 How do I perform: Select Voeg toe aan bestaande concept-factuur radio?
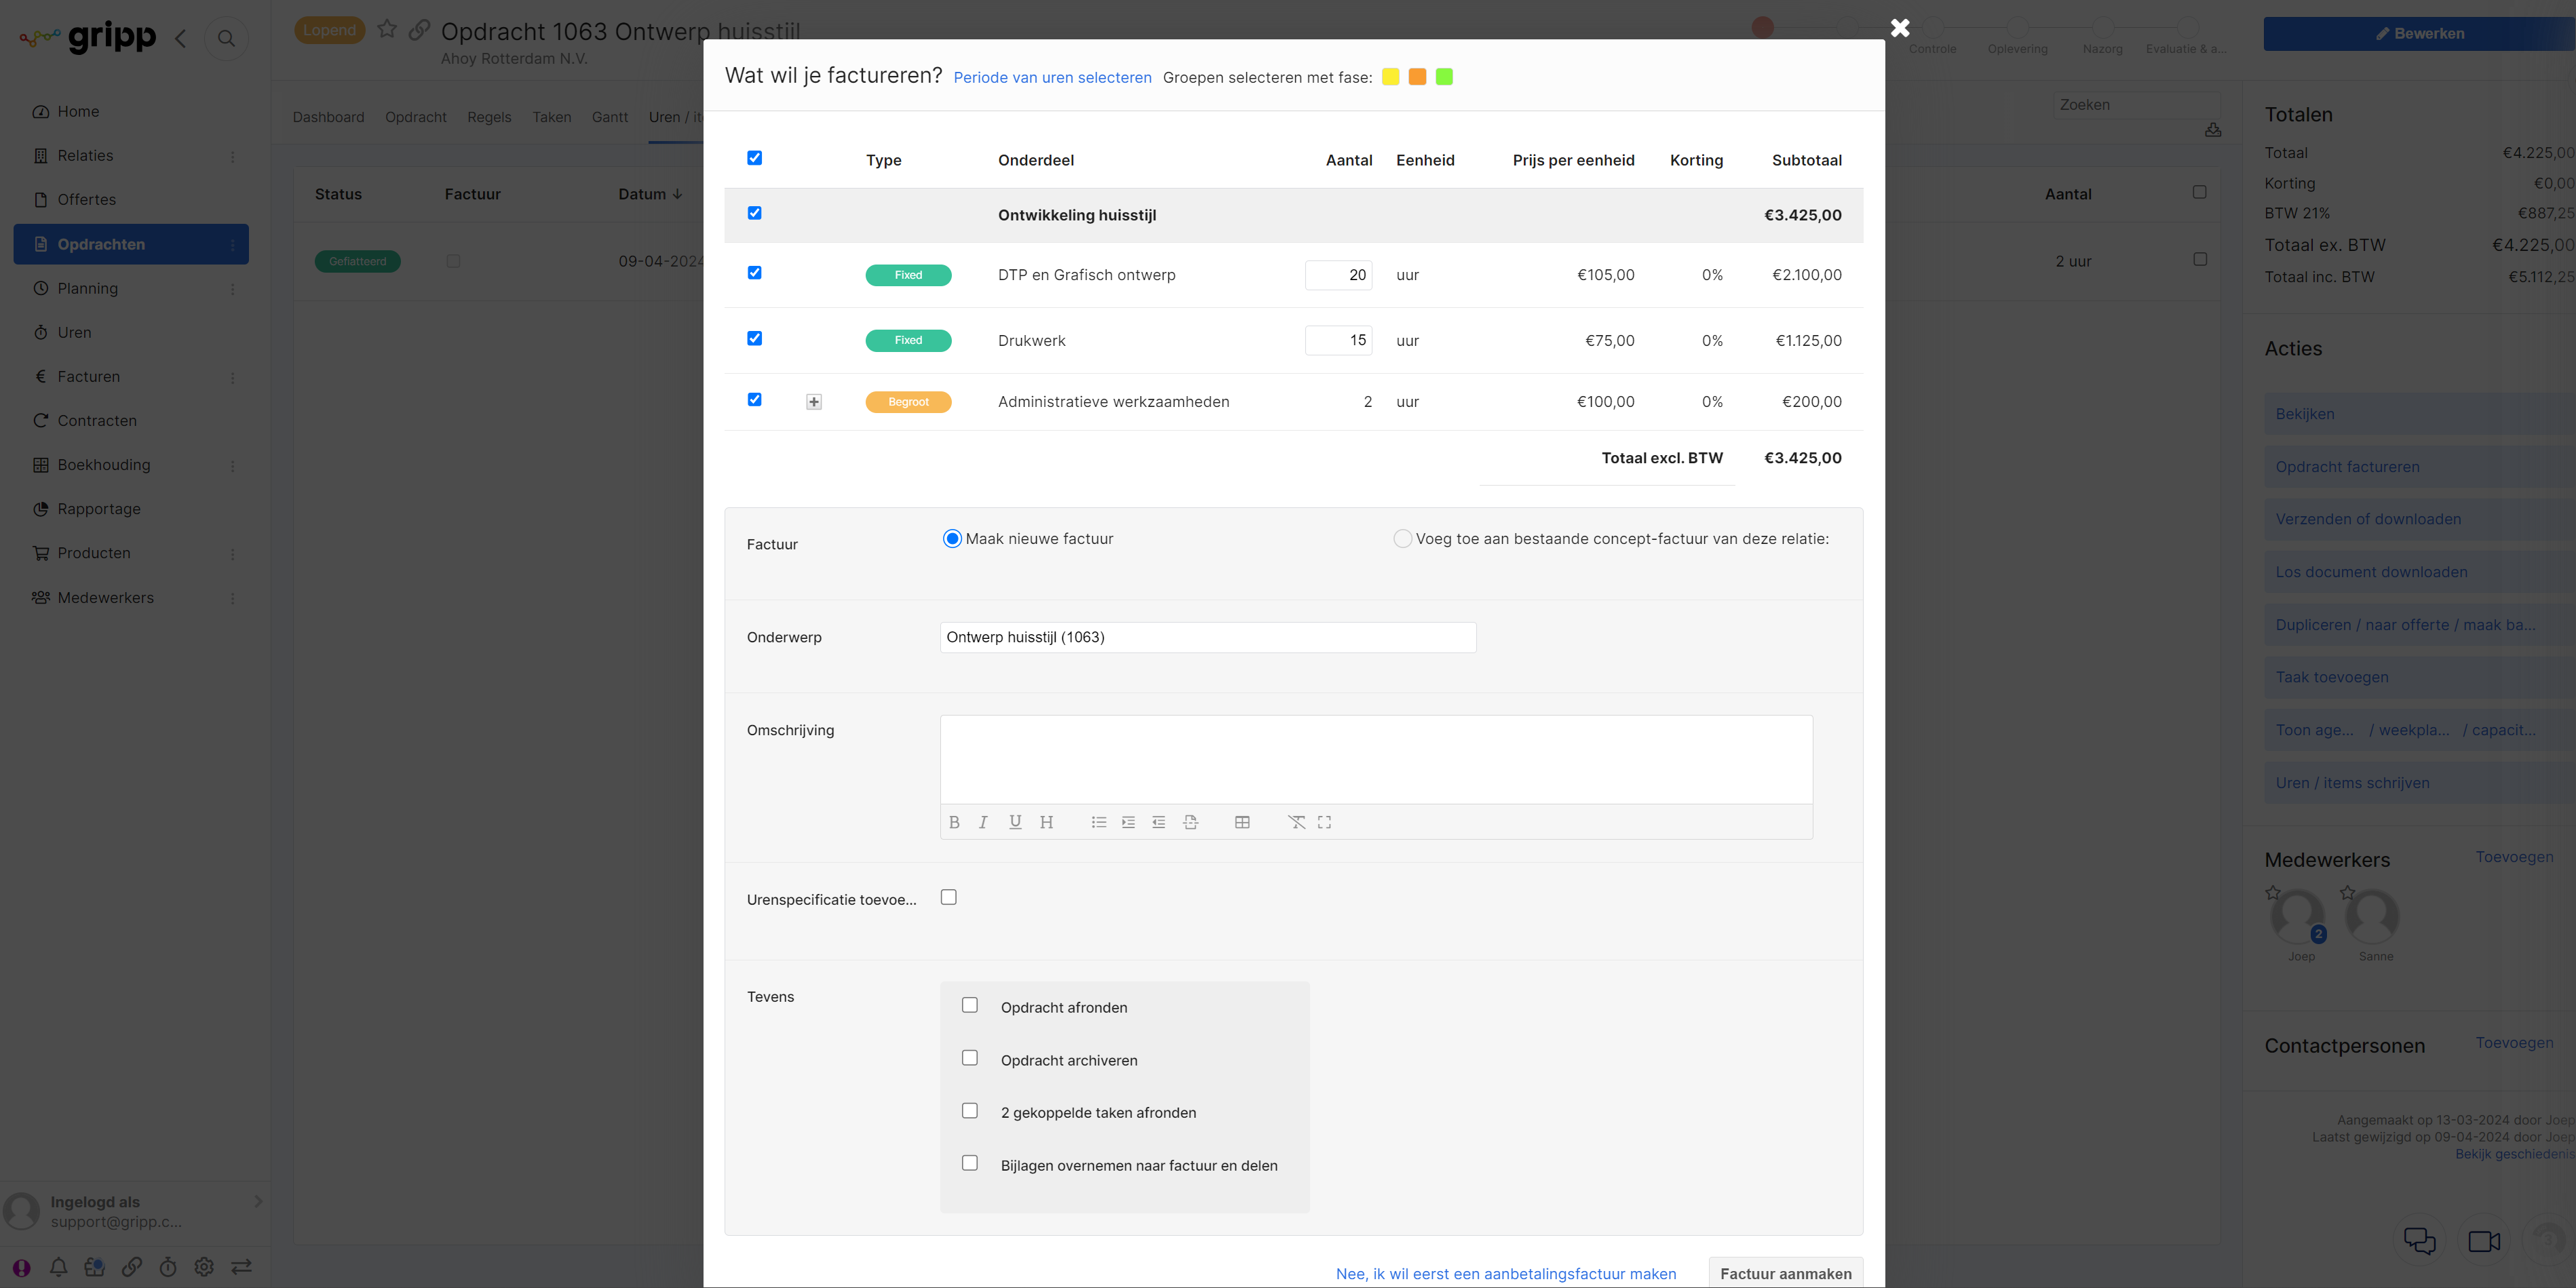coord(1403,539)
